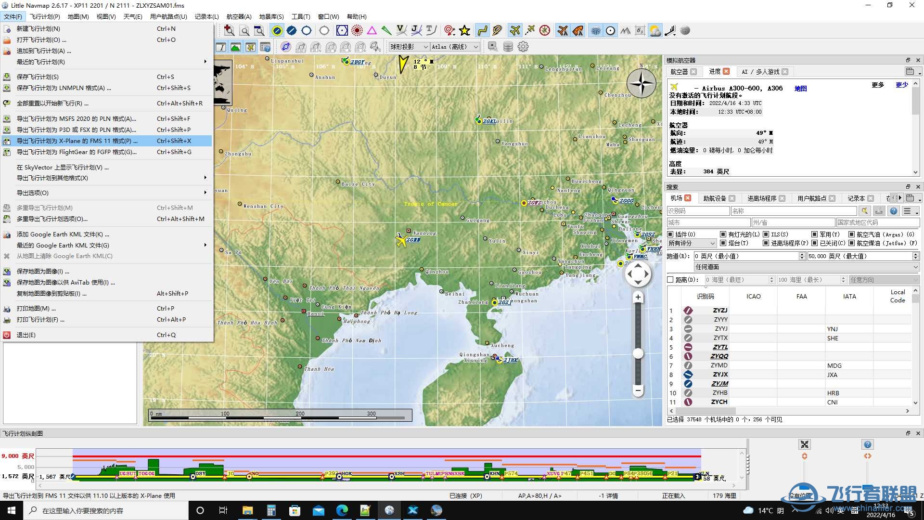924x520 pixels.
Task: Toggle the 塔台(T) checkbox
Action: click(x=723, y=243)
